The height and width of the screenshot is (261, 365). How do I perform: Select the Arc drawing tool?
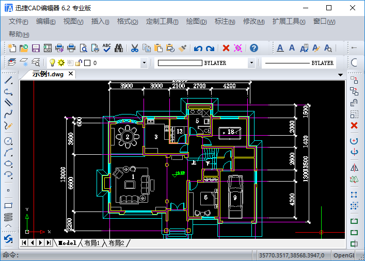tap(8, 152)
